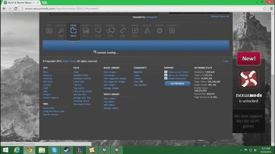This screenshot has height=154, width=275.
Task: Open the Articles tab pen icon
Action: pos(61,31)
